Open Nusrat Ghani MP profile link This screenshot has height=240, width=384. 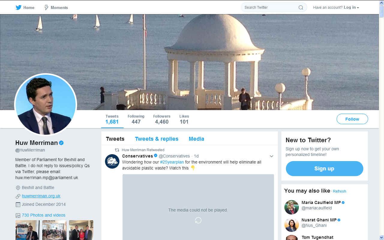[x=319, y=220]
